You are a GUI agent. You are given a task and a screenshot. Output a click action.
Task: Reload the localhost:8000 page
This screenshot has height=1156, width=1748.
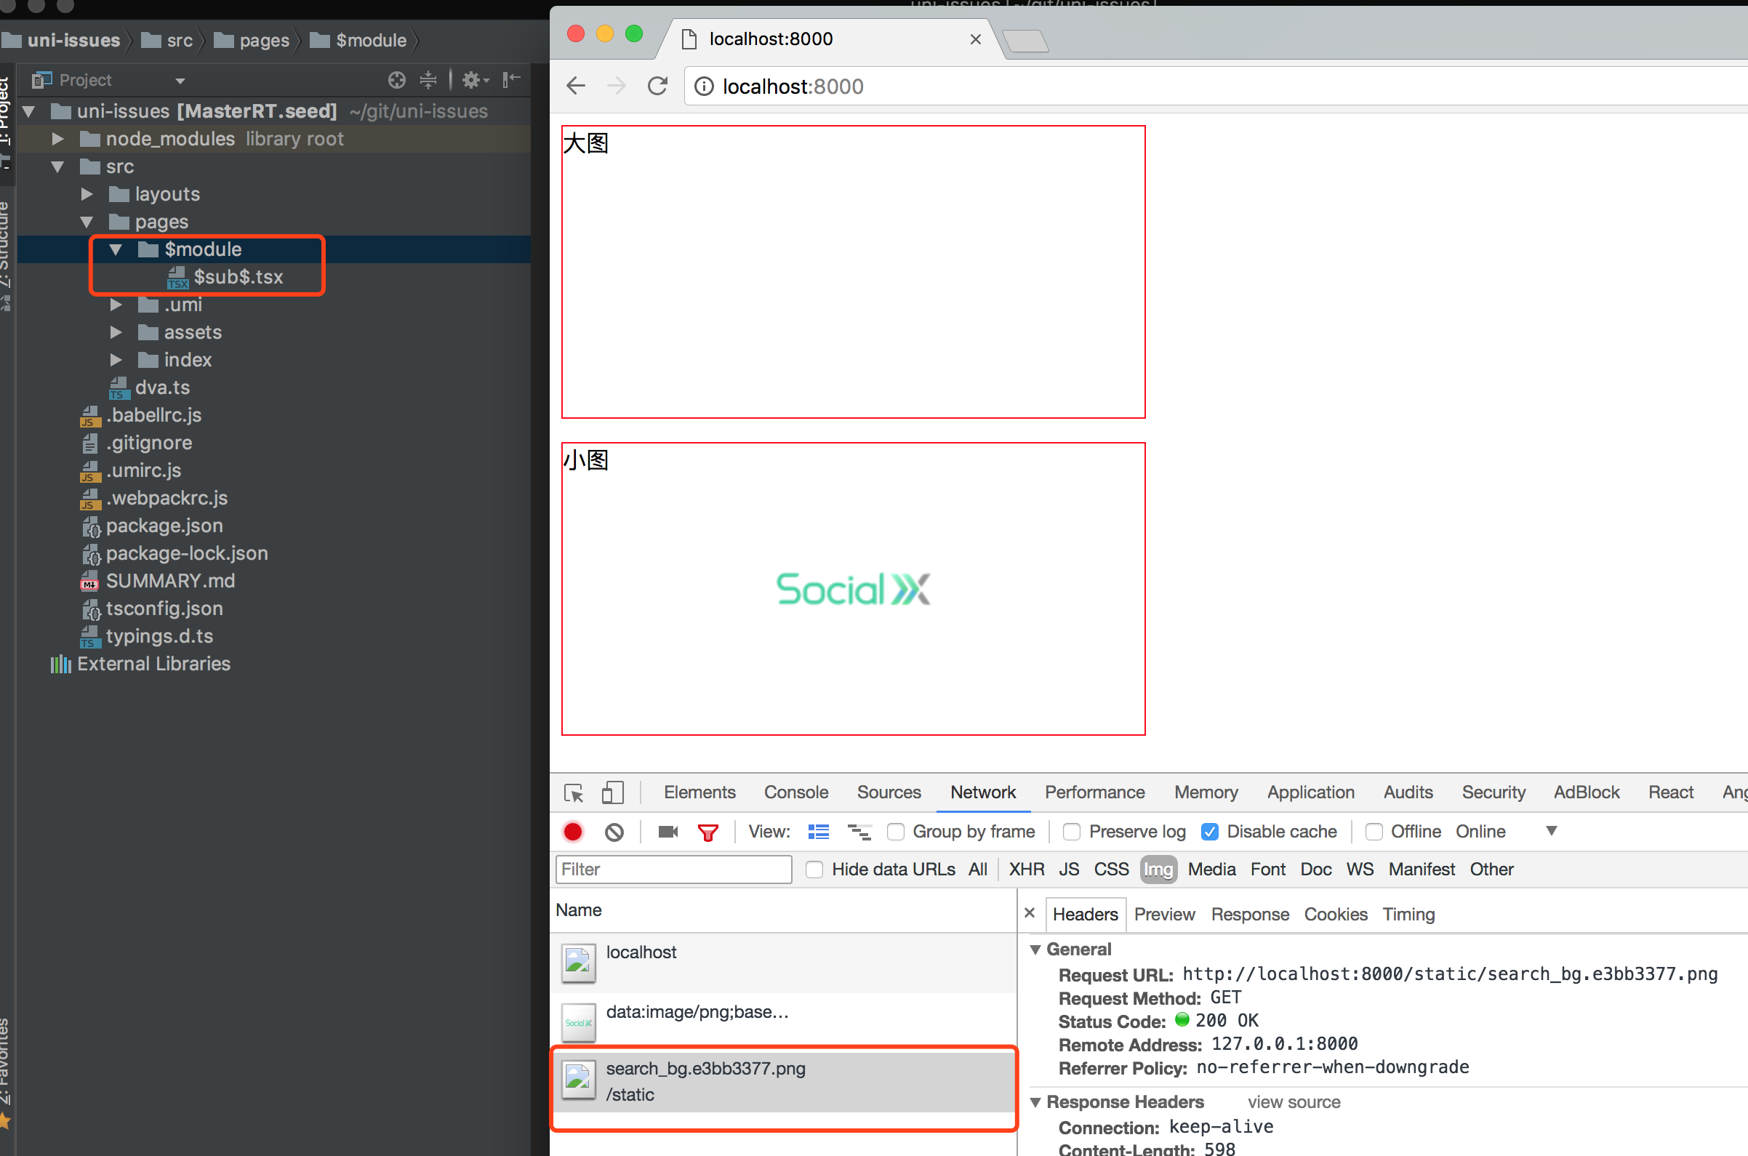coord(657,87)
